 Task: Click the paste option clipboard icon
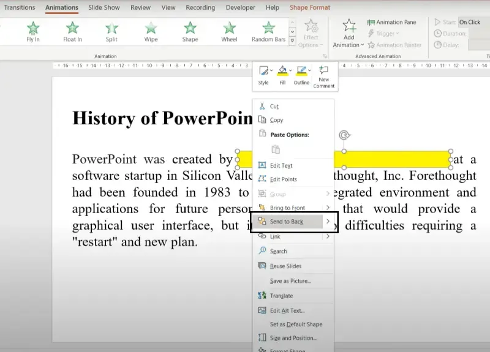pos(276,149)
